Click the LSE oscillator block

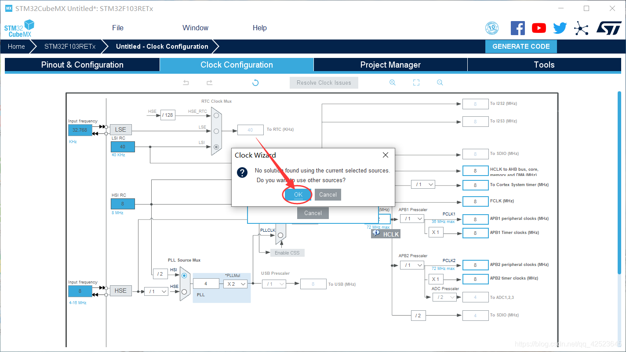click(120, 129)
